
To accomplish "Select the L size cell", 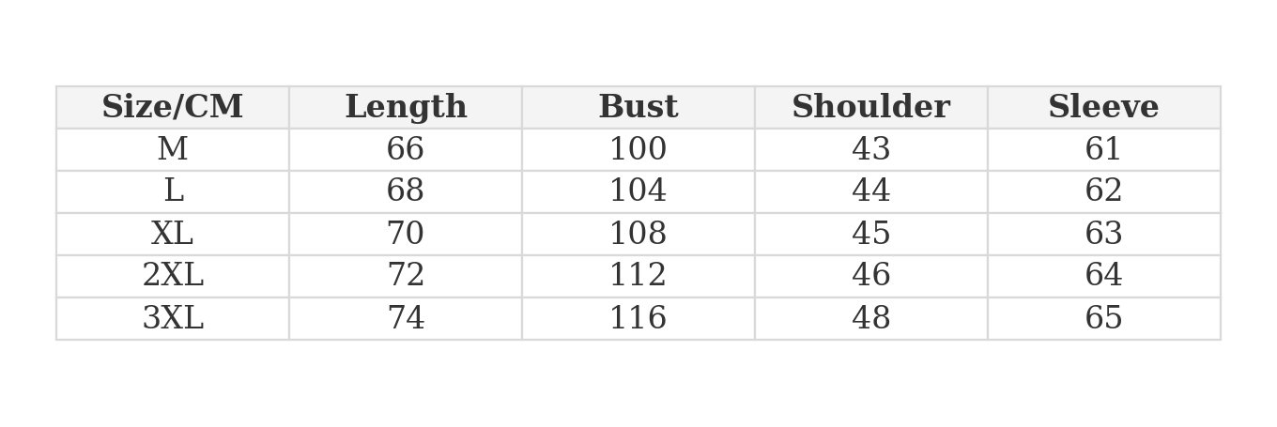I will click(x=172, y=191).
